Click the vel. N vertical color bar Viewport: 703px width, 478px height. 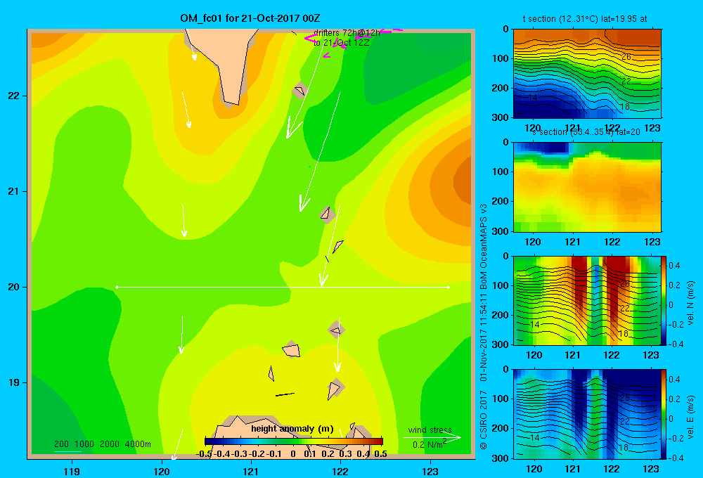[x=664, y=300]
